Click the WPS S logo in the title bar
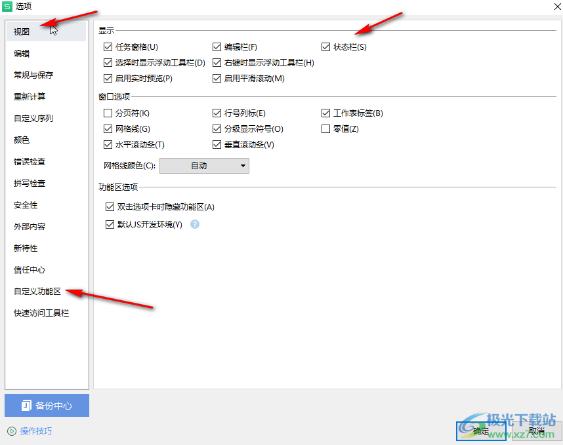 click(7, 7)
